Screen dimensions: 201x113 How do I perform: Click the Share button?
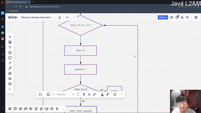163,18
